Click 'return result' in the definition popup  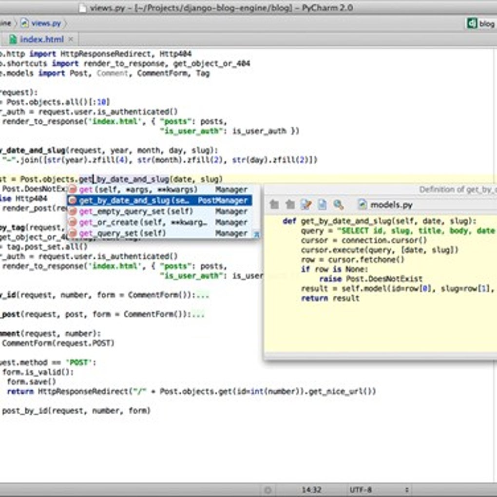point(330,298)
